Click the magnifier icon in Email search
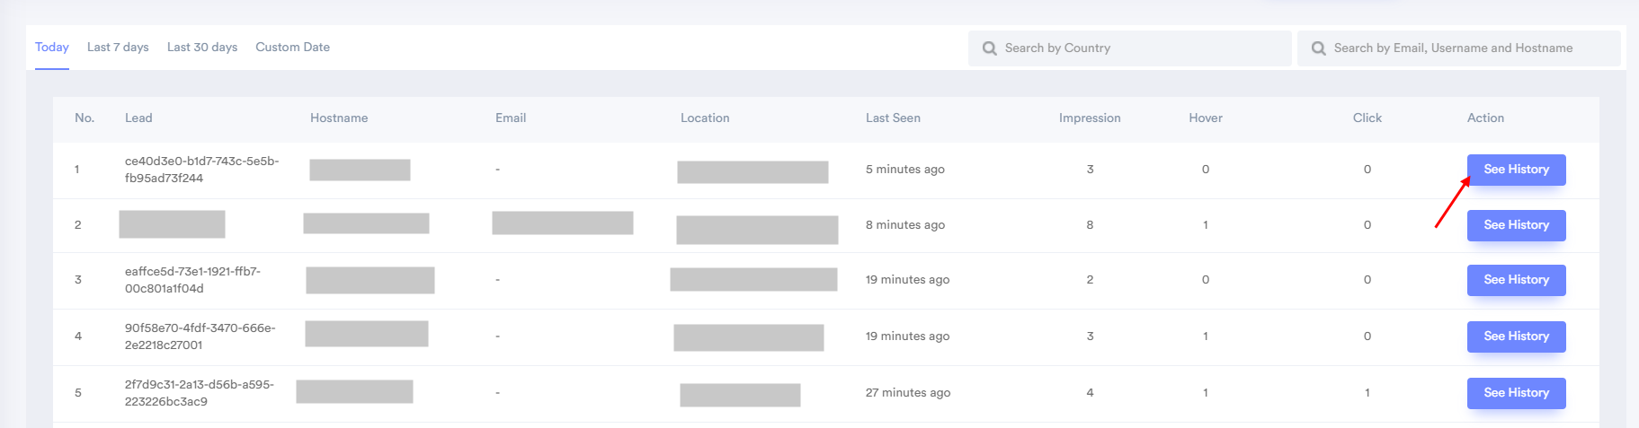1639x428 pixels. click(x=1318, y=48)
